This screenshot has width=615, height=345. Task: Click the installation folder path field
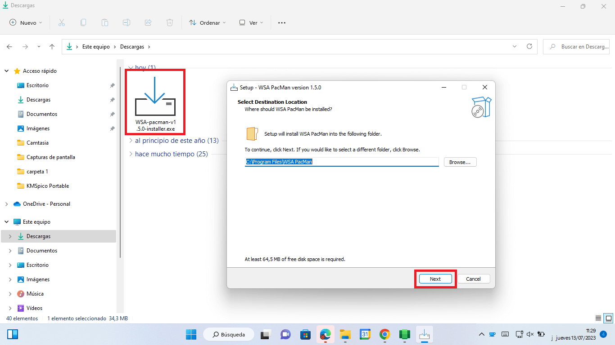tap(342, 162)
